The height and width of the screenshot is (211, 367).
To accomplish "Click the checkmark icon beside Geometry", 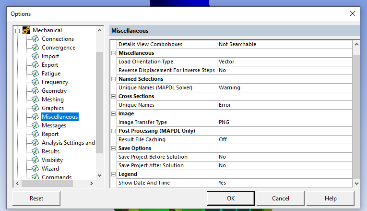I will 35,91.
